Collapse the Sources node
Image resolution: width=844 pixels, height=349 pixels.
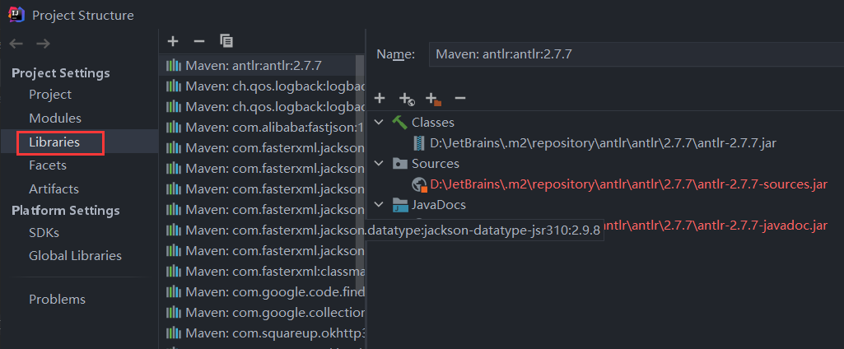380,164
